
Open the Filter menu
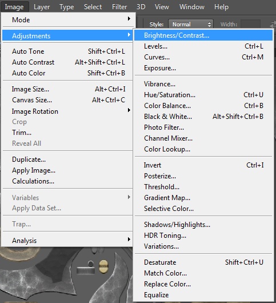(119, 7)
